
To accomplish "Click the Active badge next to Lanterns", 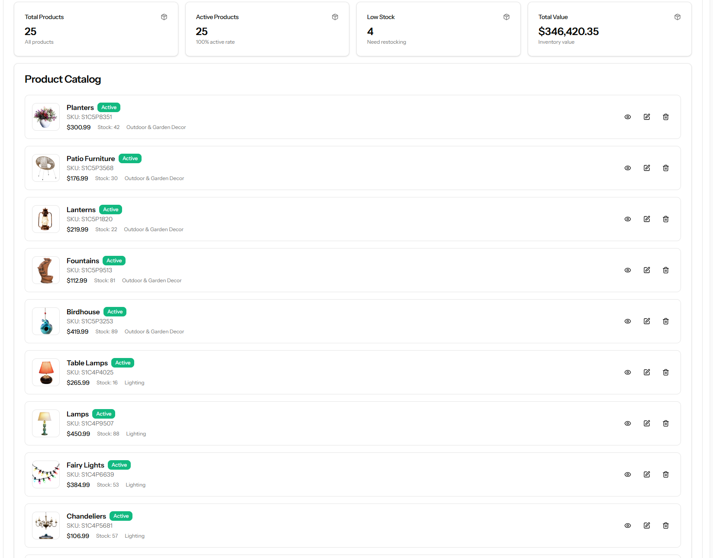I will [x=110, y=210].
